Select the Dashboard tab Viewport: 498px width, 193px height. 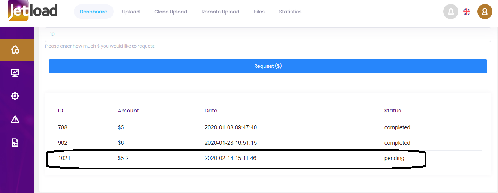point(93,12)
